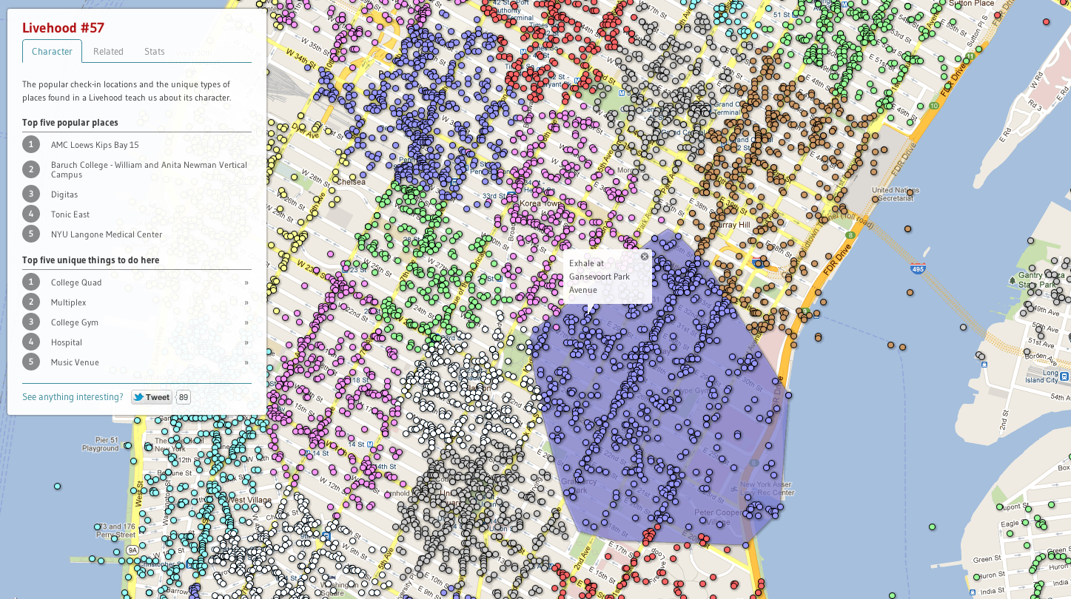Click number 5 badge beside NYU Langone Medical Center
Screen dimensions: 1071x599
point(30,234)
